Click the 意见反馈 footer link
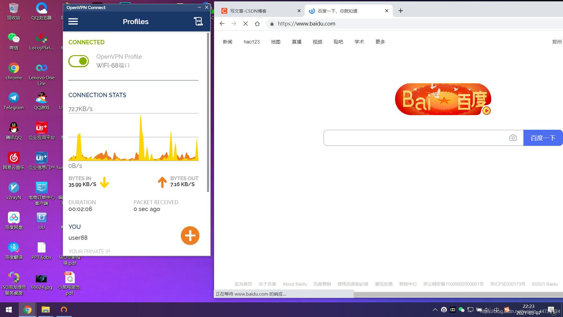This screenshot has height=317, width=563. (x=384, y=284)
